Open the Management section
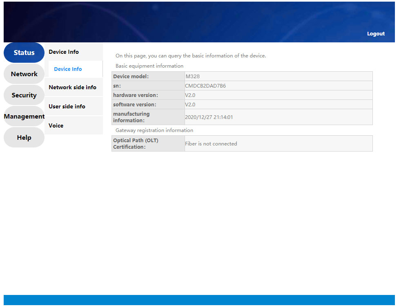 (24, 116)
